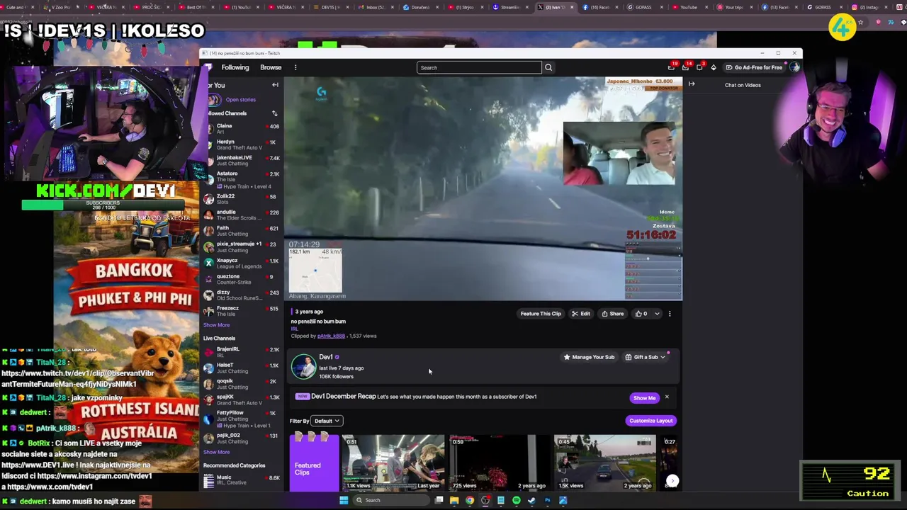This screenshot has height=510, width=907.
Task: Click the Feature This Clip button
Action: click(541, 314)
